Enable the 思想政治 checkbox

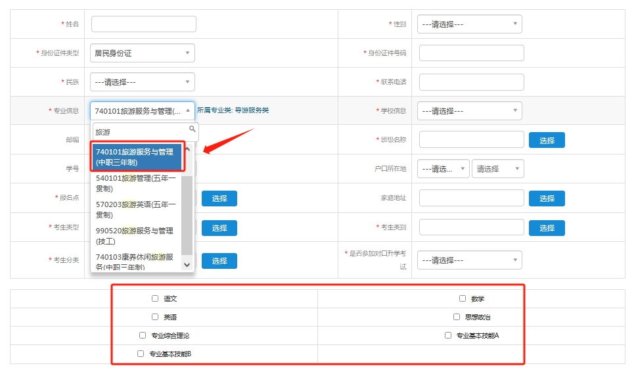tap(457, 317)
